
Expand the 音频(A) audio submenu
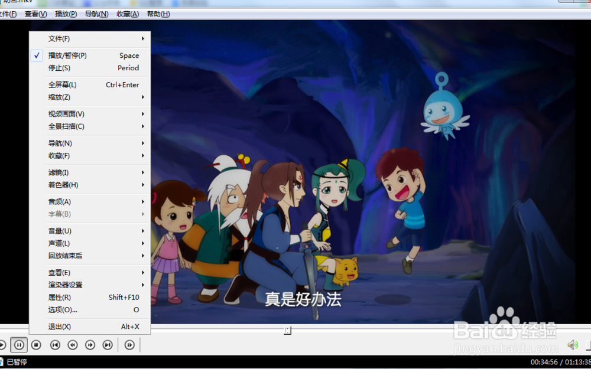click(90, 202)
